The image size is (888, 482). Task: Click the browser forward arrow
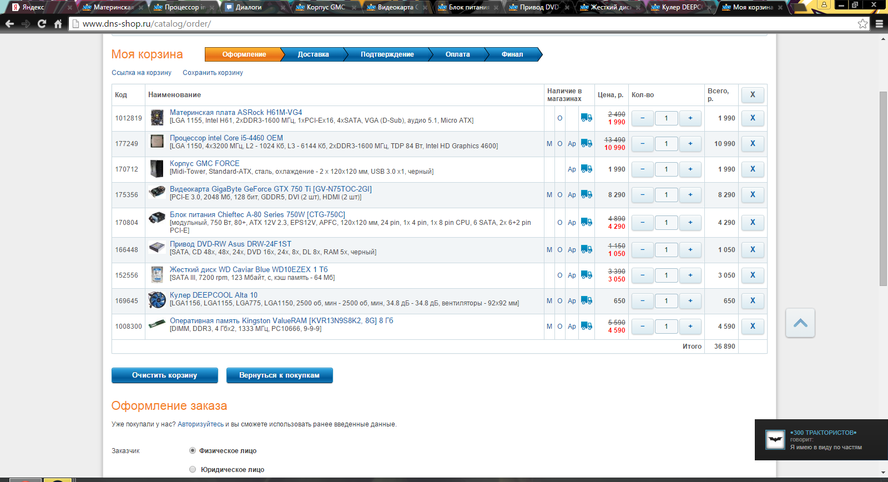(x=26, y=24)
